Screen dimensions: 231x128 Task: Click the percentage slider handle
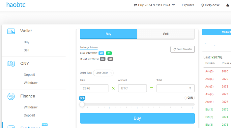82,104
